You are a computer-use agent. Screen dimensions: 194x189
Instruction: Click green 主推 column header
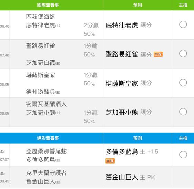pos(183,5)
